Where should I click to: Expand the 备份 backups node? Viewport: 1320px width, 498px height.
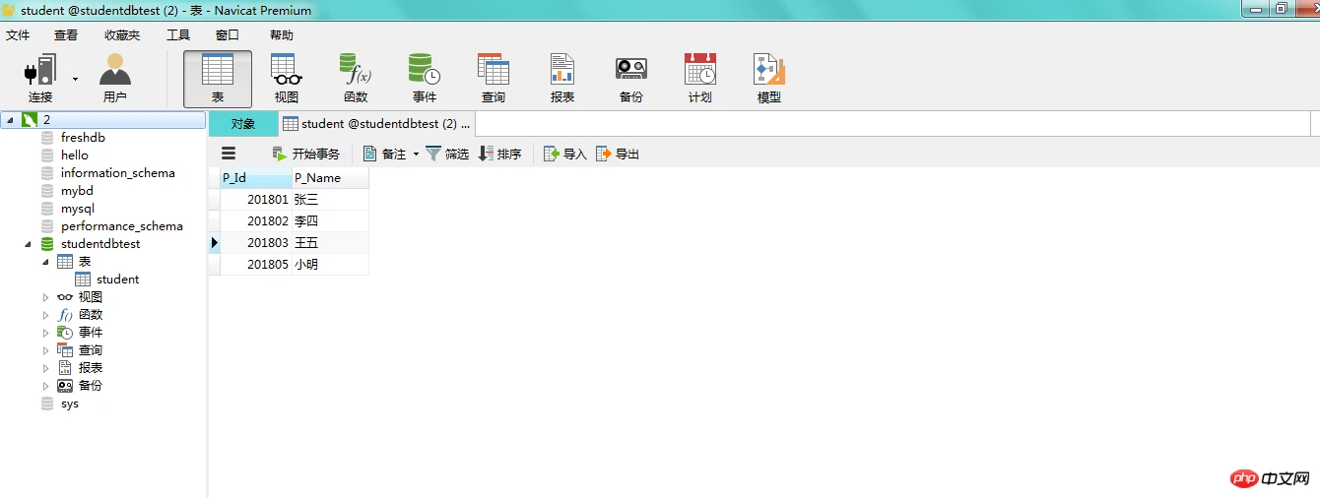45,386
